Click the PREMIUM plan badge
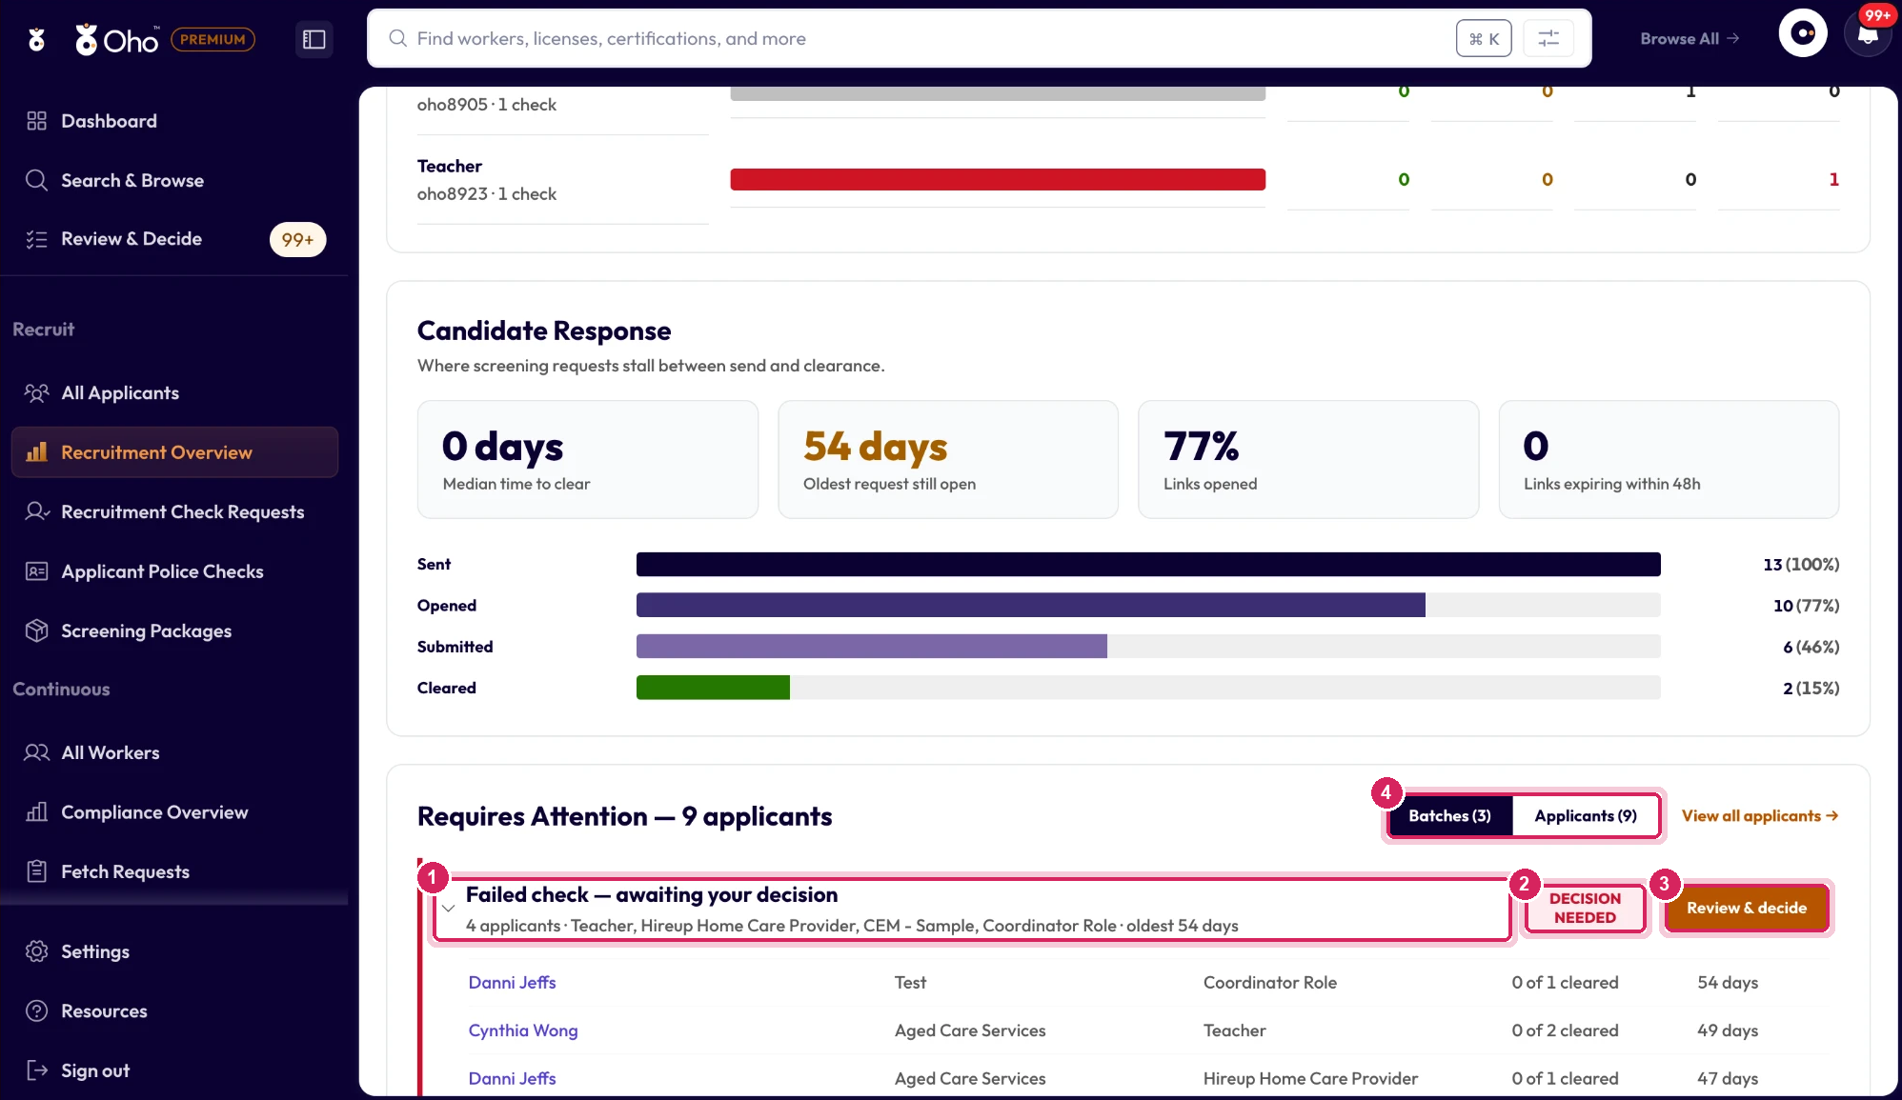1902x1100 pixels. pyautogui.click(x=212, y=39)
